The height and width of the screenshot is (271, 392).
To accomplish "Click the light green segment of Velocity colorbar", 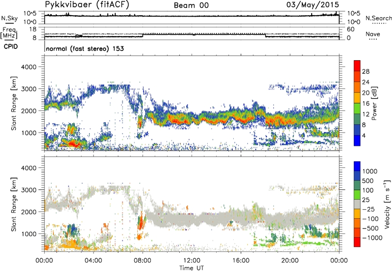I will pyautogui.click(x=357, y=195).
